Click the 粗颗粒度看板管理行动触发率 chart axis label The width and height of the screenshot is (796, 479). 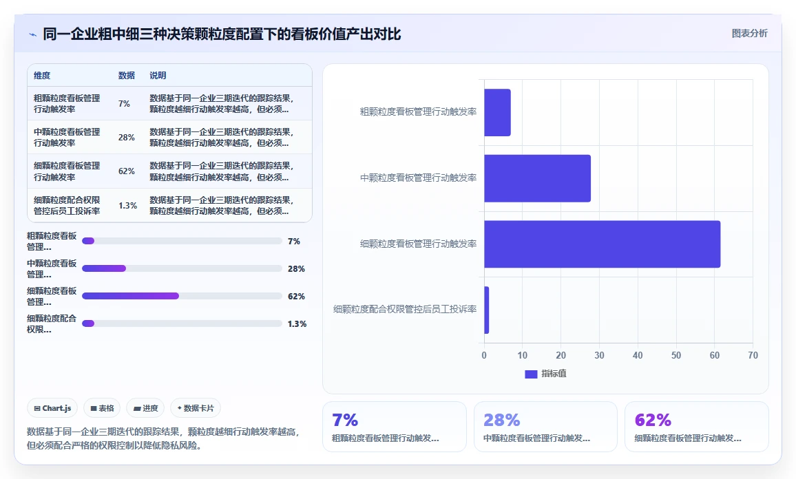coord(418,111)
